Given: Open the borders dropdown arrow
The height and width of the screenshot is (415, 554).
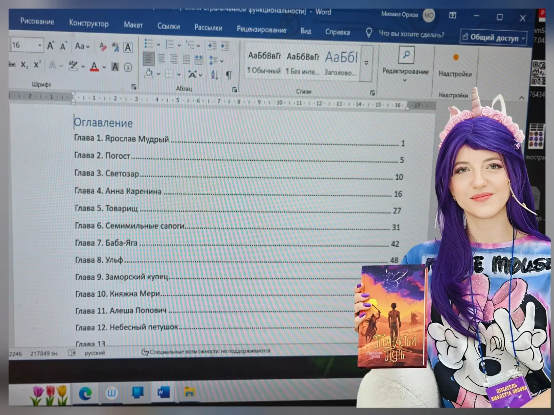Looking at the screenshot, I should [179, 75].
